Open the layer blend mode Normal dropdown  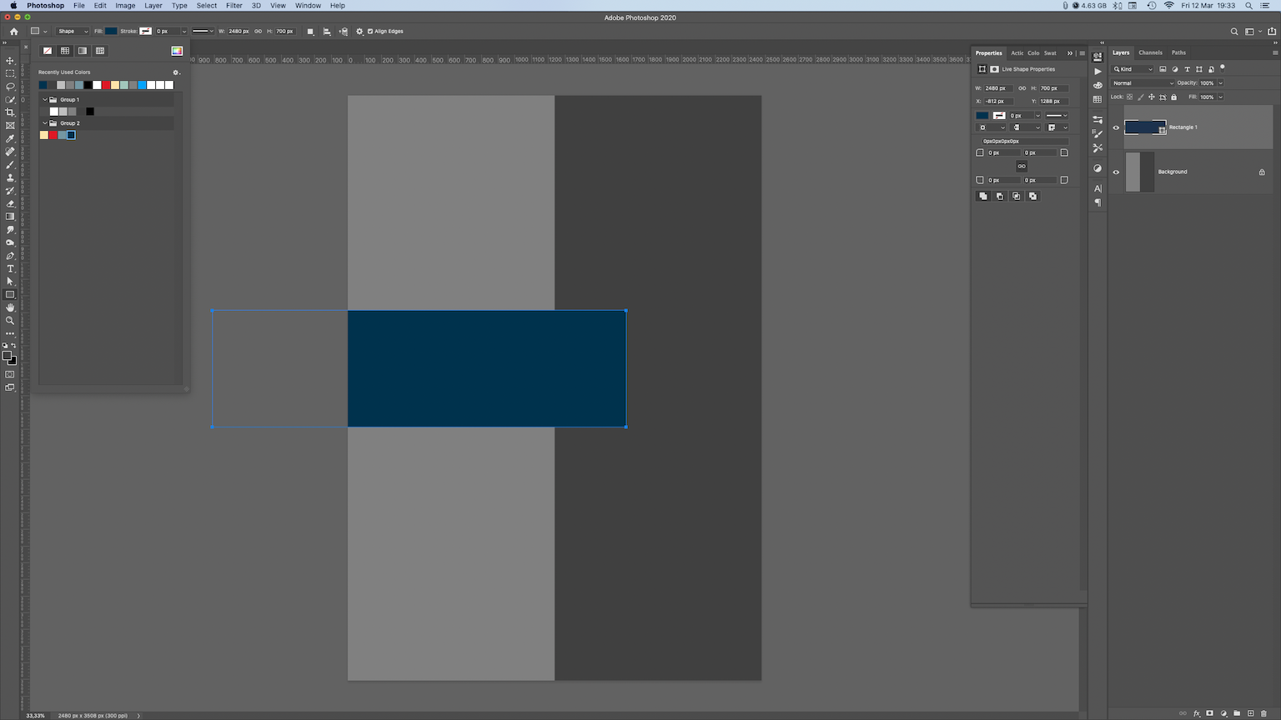1143,83
